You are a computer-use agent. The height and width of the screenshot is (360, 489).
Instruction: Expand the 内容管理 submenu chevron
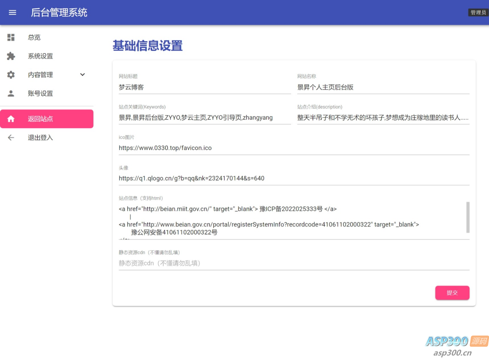tap(82, 75)
